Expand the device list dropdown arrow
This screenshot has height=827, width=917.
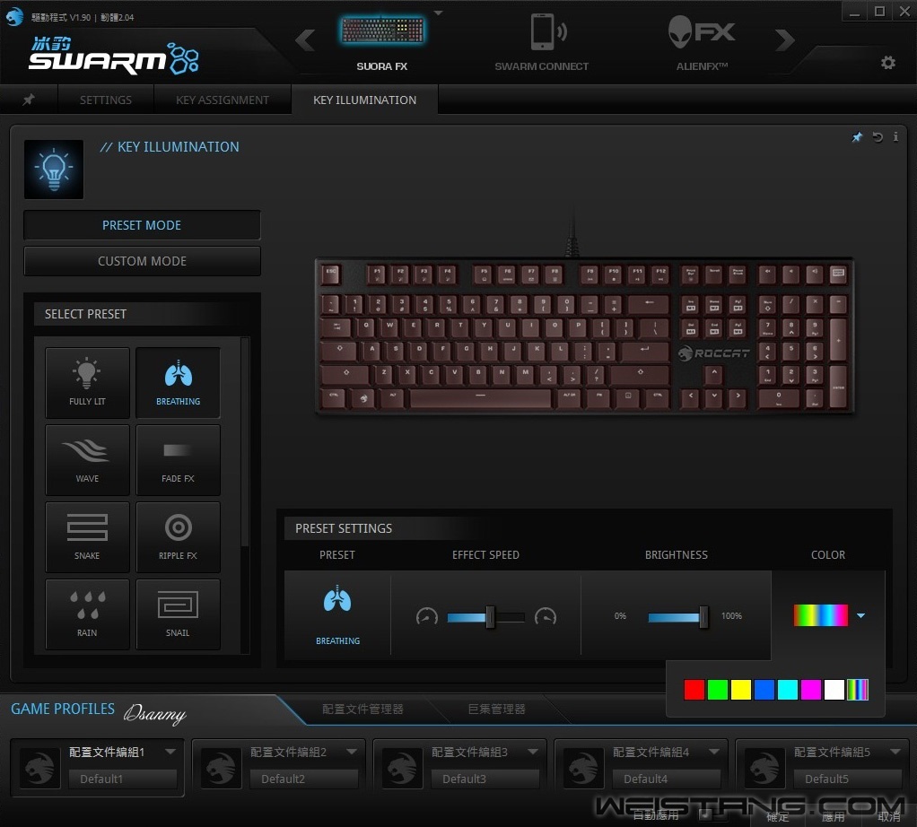tap(438, 13)
